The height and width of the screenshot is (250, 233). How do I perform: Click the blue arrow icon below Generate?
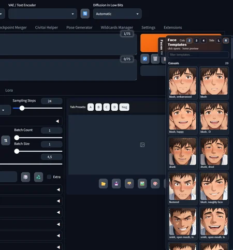coord(145,59)
